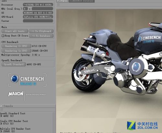162x133 pixels.
Task: Toggle the Console panel checkbox
Action: point(1,106)
